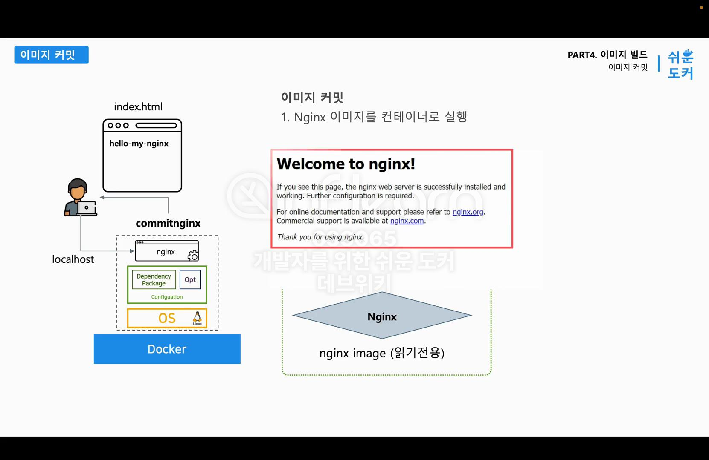Click the 'localhost' label
This screenshot has height=460, width=709.
[73, 259]
